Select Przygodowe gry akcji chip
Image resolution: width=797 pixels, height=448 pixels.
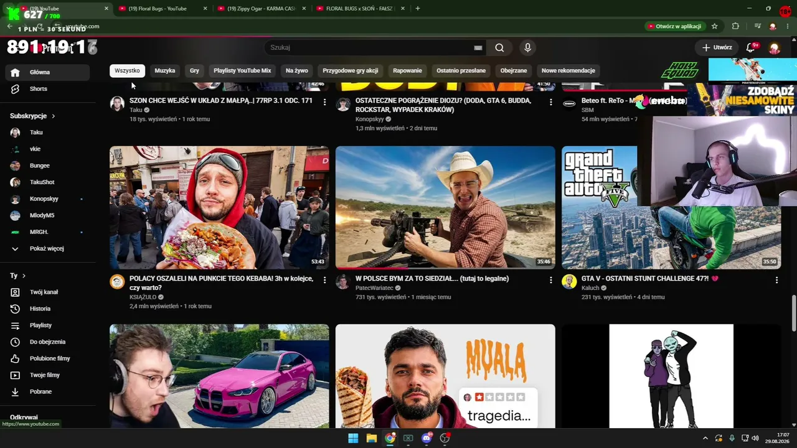point(351,71)
